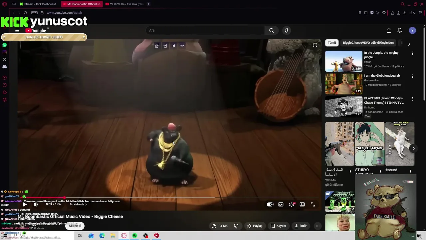Screen dimensions: 426x240
Task: Open X (Twitter) in the Opera sidebar
Action: point(4,59)
